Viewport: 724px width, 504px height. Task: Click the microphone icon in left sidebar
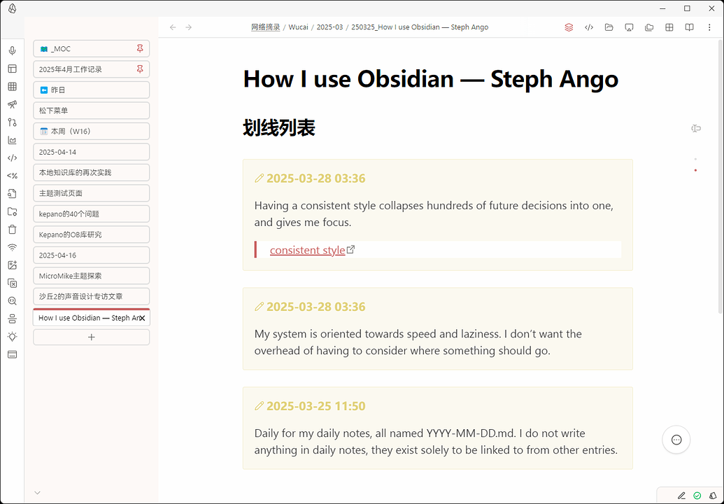click(x=12, y=50)
